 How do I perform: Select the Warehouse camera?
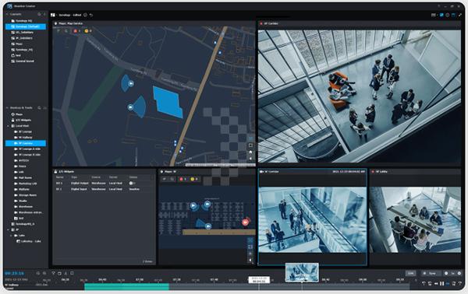coord(26,207)
